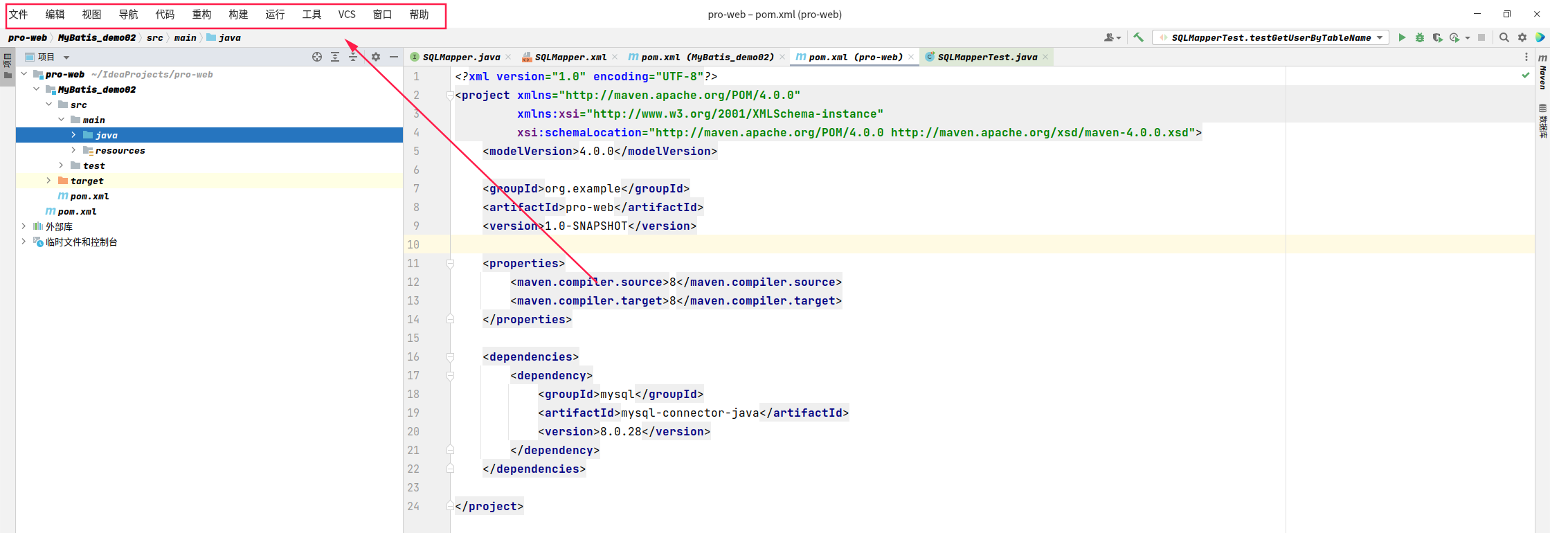This screenshot has width=1550, height=533.
Task: Toggle the 项目 tool window side button
Action: point(8,66)
